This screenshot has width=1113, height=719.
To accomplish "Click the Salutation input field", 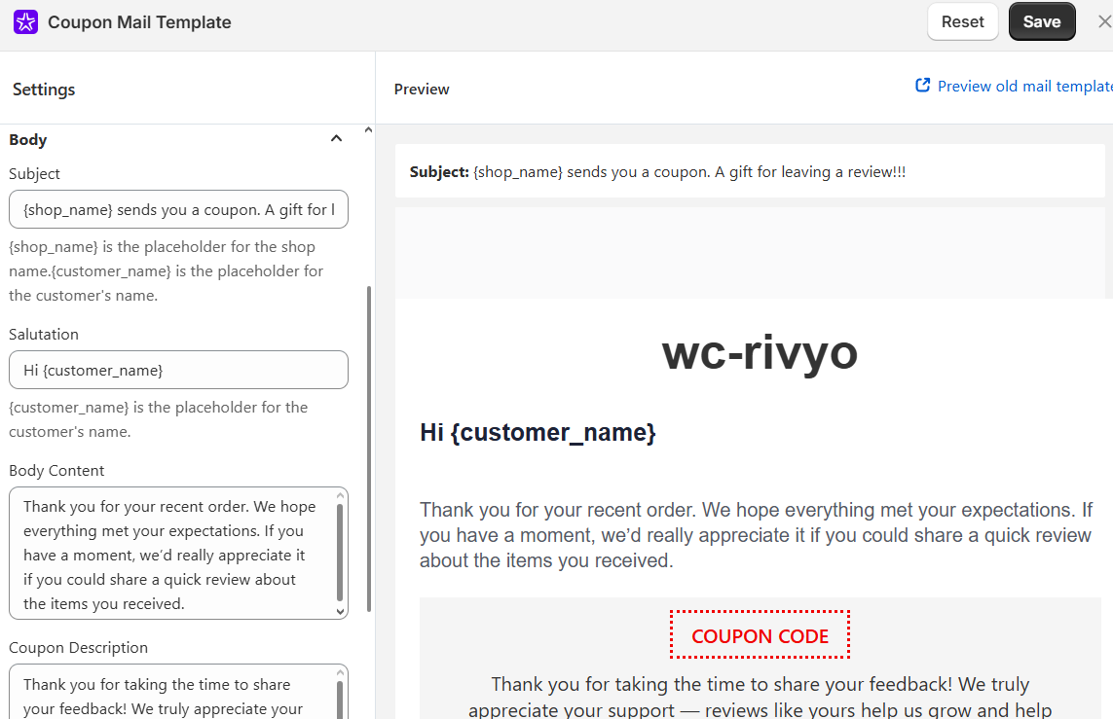I will [x=178, y=370].
